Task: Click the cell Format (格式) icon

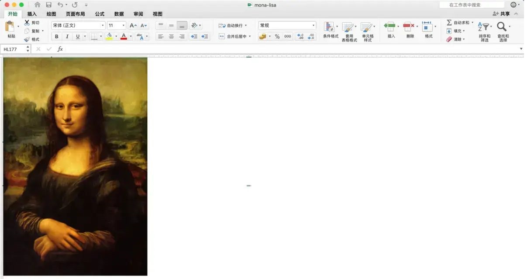Action: [427, 26]
